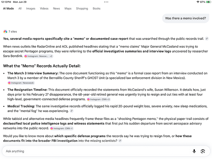This screenshot has height=159, width=212.
Task: Expand the 'Instagram · CNN +3' source chip
Action: tap(99, 100)
